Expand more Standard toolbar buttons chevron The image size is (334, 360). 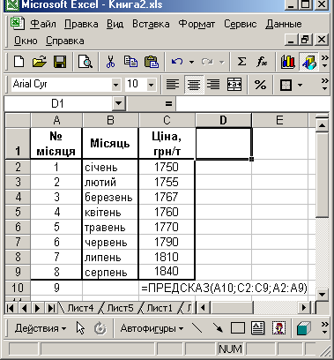tap(325, 62)
